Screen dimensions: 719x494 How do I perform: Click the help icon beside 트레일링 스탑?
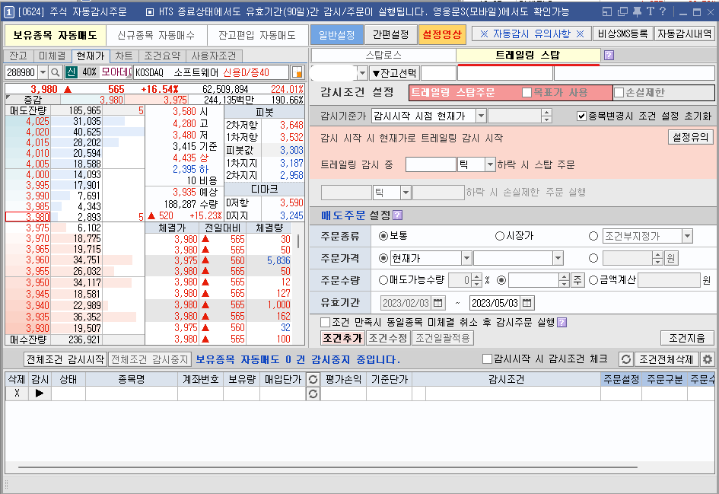point(609,53)
